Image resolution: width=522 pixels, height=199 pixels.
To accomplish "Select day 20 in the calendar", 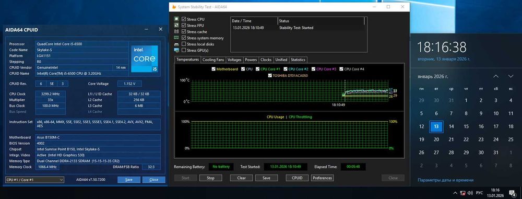I will pos(436,139).
